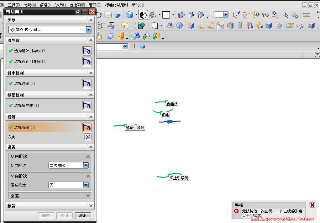Click the clip section icon with blue arrow

(x=191, y=15)
